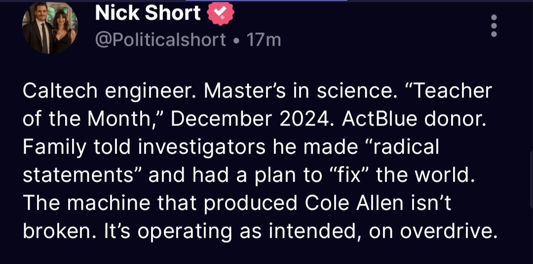533x264 pixels.
Task: Open the three-dot more options menu
Action: (494, 25)
